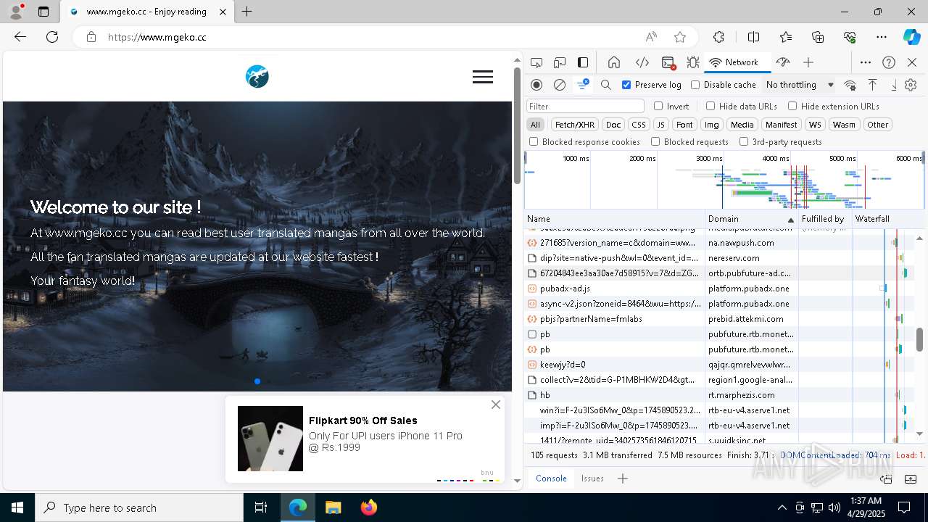Toggle the DevTools activity bar dock icon
The height and width of the screenshot is (522, 928).
[583, 62]
